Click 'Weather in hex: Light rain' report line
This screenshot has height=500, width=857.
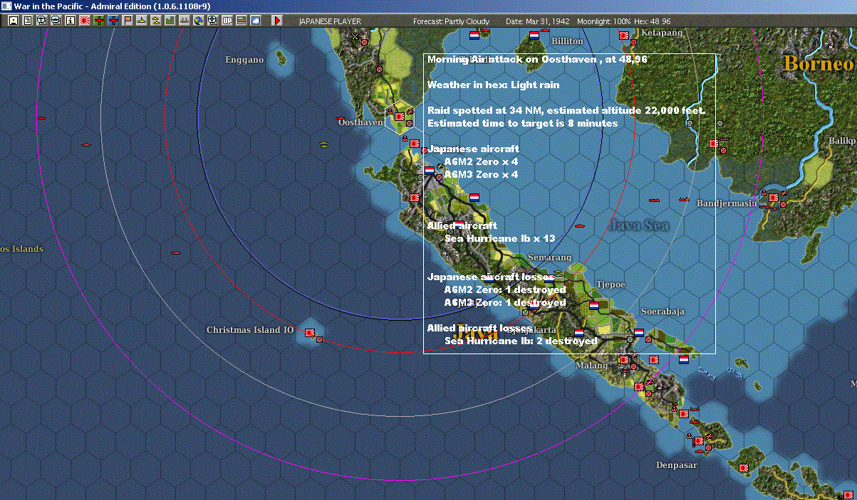tap(493, 85)
